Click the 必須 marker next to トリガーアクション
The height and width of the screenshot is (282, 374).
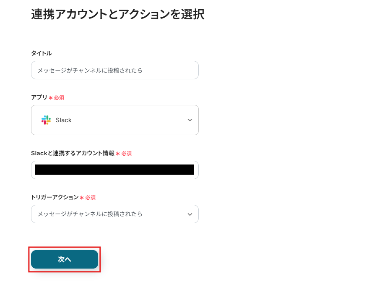tap(91, 198)
